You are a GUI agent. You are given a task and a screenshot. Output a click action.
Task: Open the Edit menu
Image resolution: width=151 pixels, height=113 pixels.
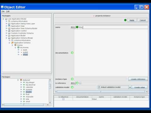[x=8, y=11]
